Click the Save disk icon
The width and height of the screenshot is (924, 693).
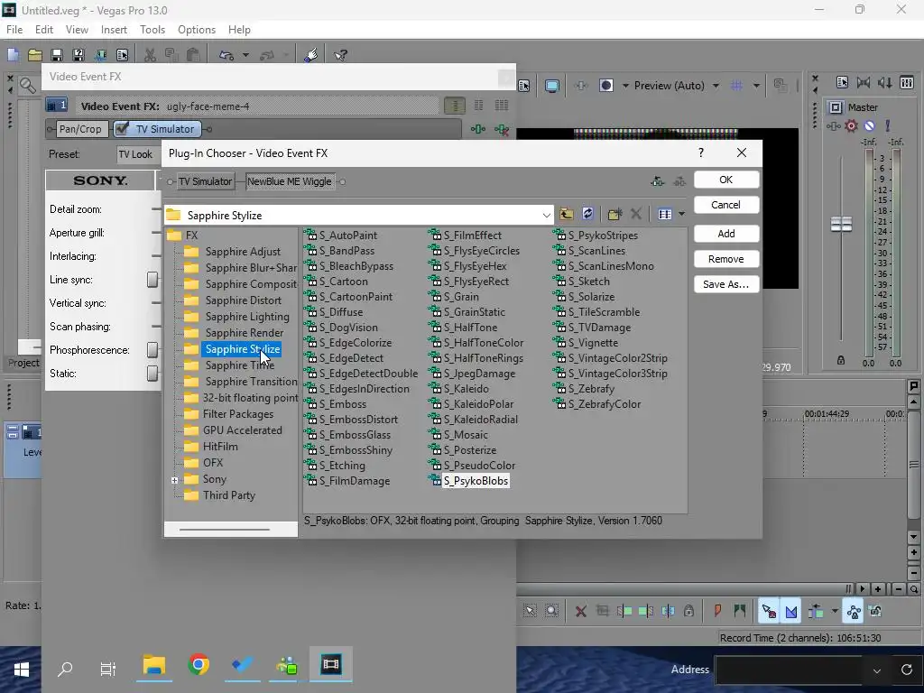click(x=57, y=55)
